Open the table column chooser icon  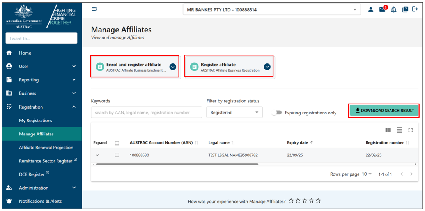click(388, 130)
